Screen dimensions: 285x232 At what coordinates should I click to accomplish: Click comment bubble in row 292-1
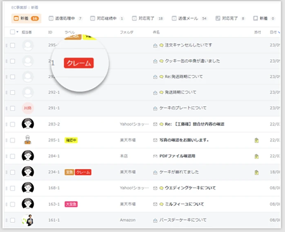pos(161,92)
